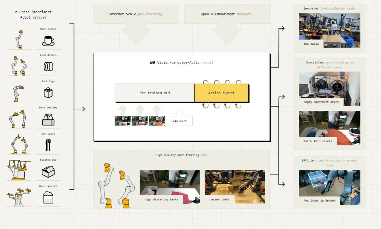Click the third camera frame with orange shirt
Image resolution: width=381 pixels, height=229 pixels.
157,121
